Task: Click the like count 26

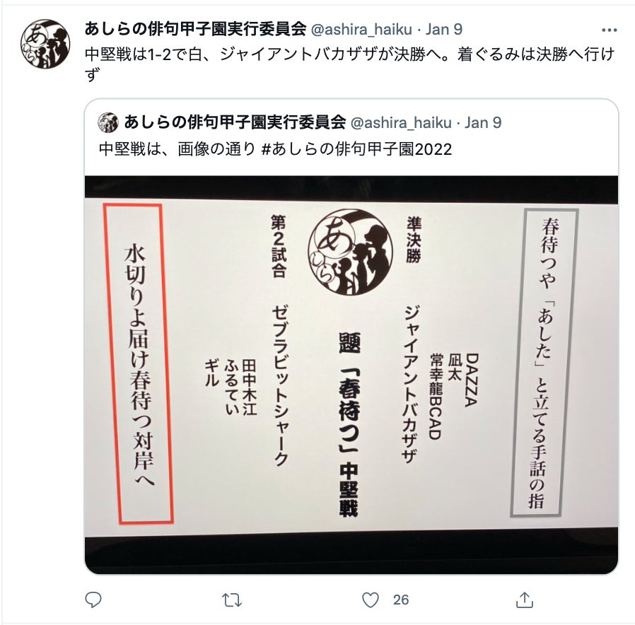Action: [x=401, y=600]
